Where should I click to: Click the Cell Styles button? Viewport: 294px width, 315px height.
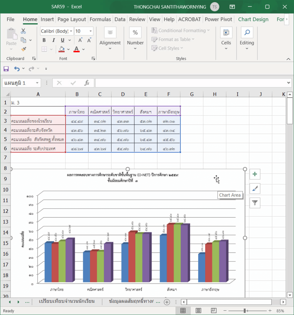coord(167,48)
